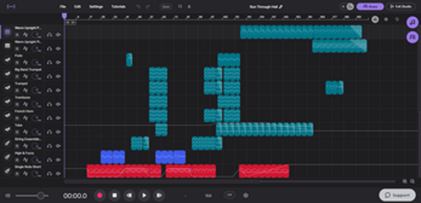
Task: Open the Support chat button
Action: click(397, 195)
